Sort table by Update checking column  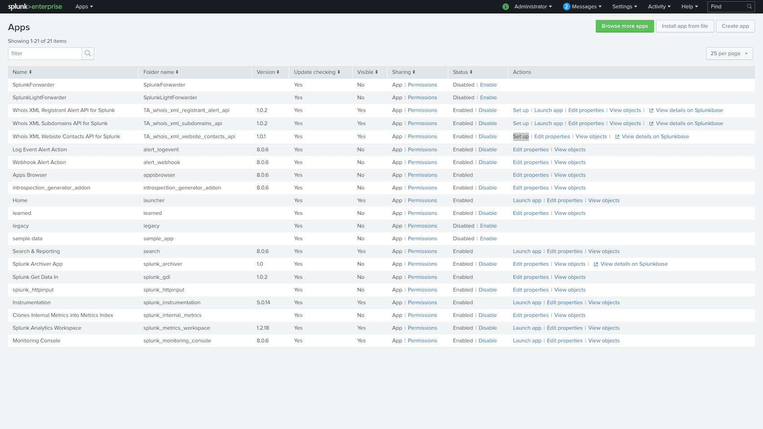coord(317,72)
